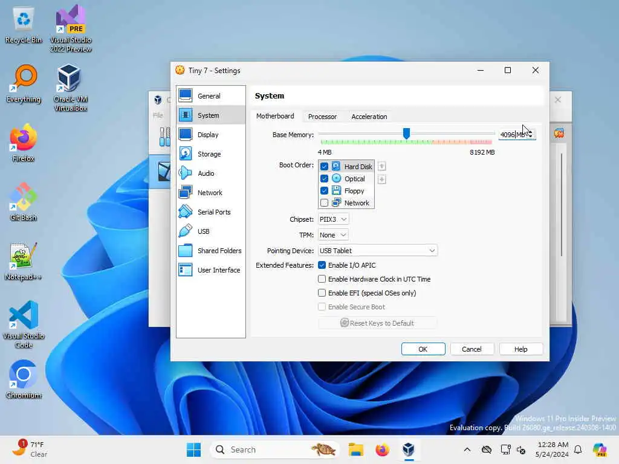
Task: Switch to the Motherboard tab
Action: point(275,116)
